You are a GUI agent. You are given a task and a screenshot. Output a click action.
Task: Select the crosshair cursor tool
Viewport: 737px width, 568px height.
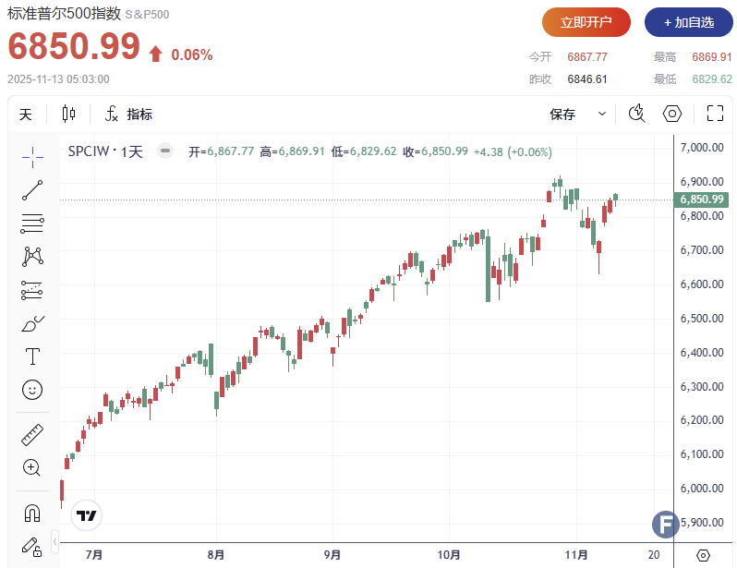32,158
